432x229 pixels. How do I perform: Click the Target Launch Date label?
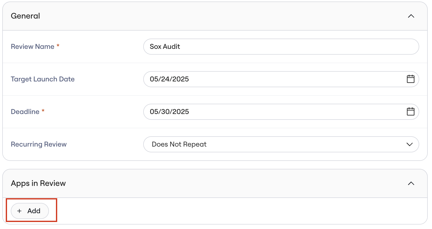(x=43, y=79)
